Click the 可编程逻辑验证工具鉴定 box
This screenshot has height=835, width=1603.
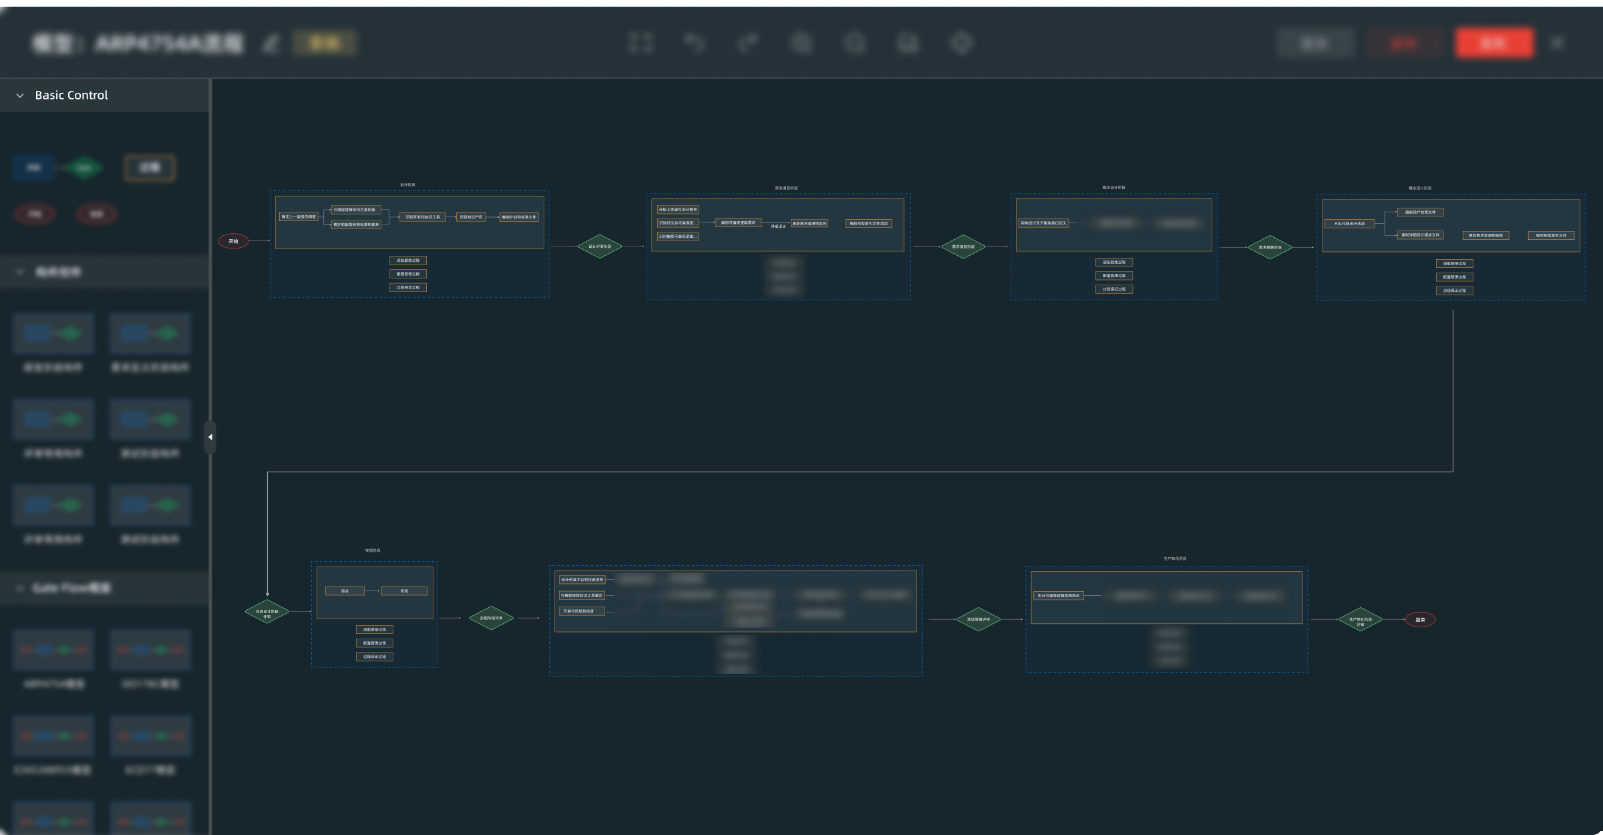point(582,595)
